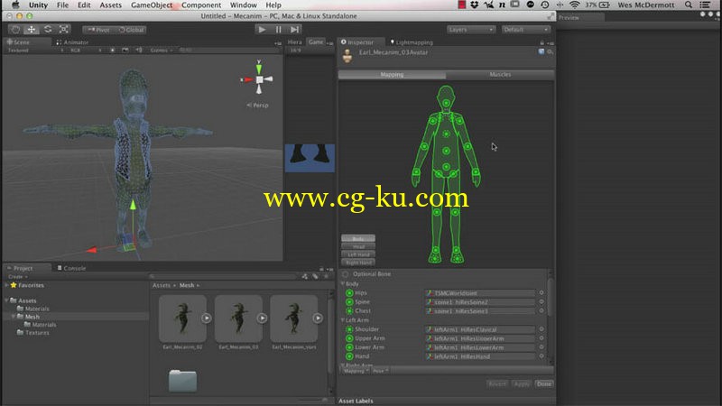This screenshot has height=406, width=722.
Task: Select the Earl_Mecanim_start asset thumbnail
Action: point(294,318)
